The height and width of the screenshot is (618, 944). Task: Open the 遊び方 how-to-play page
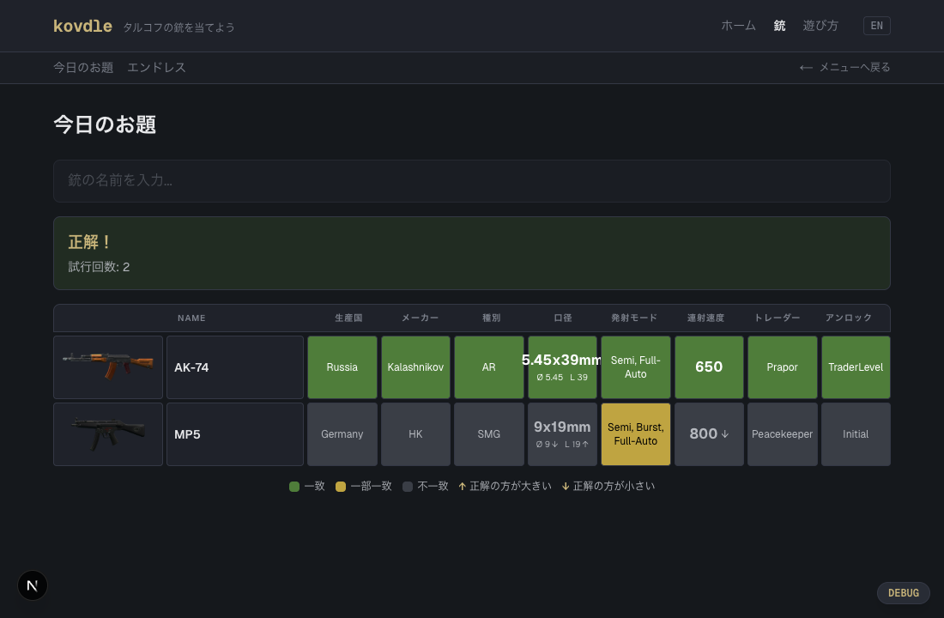(x=820, y=26)
